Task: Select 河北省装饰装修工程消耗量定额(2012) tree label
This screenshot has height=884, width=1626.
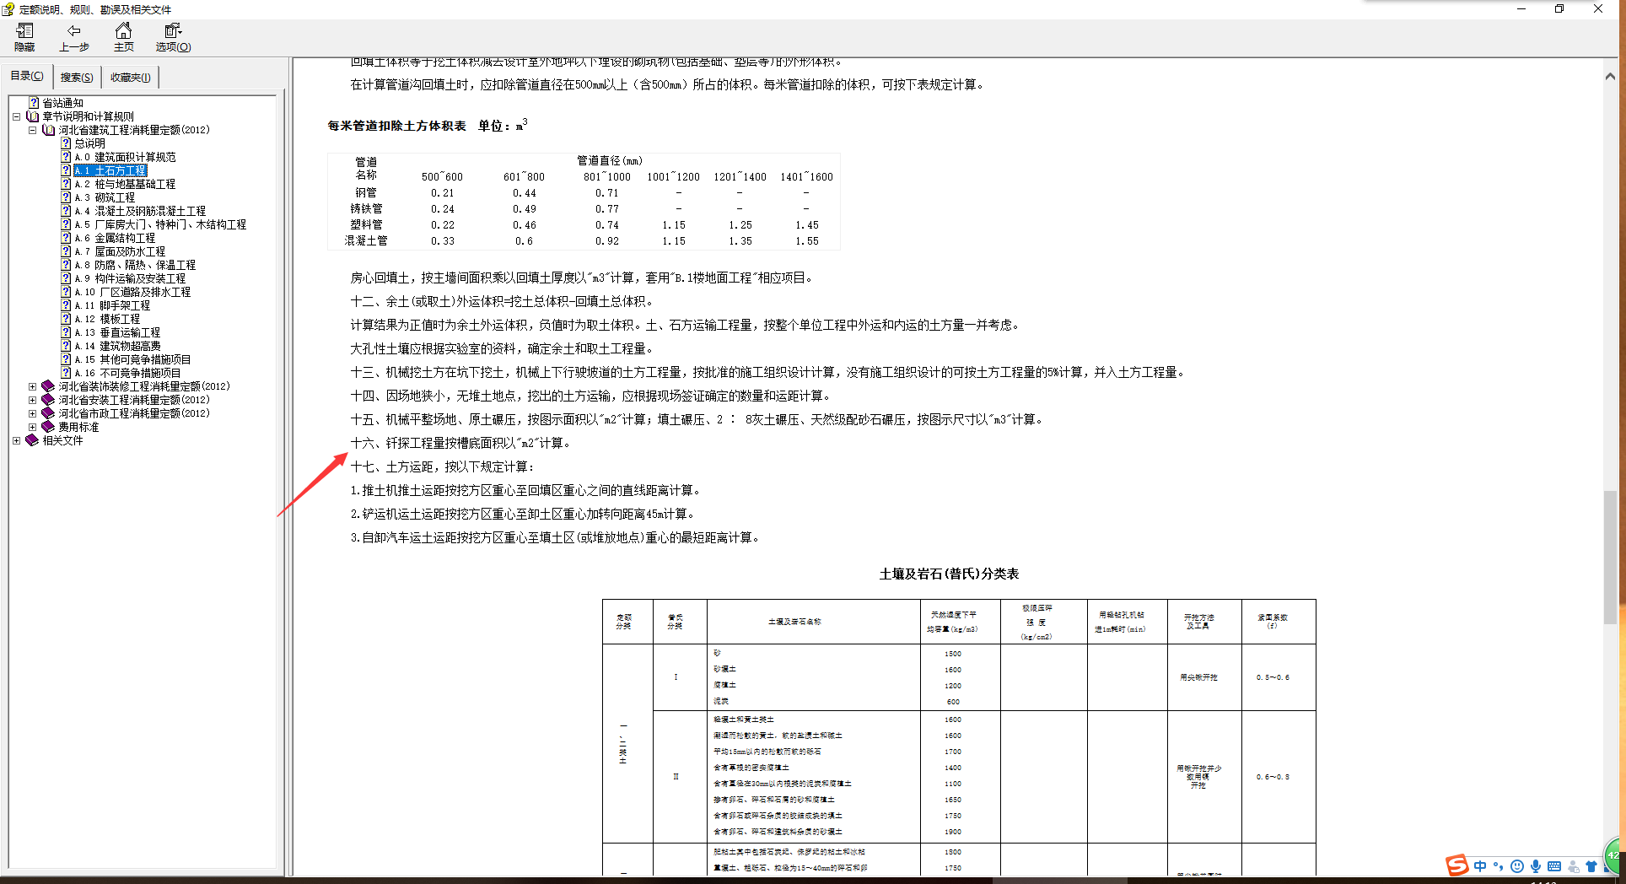Action: click(144, 386)
